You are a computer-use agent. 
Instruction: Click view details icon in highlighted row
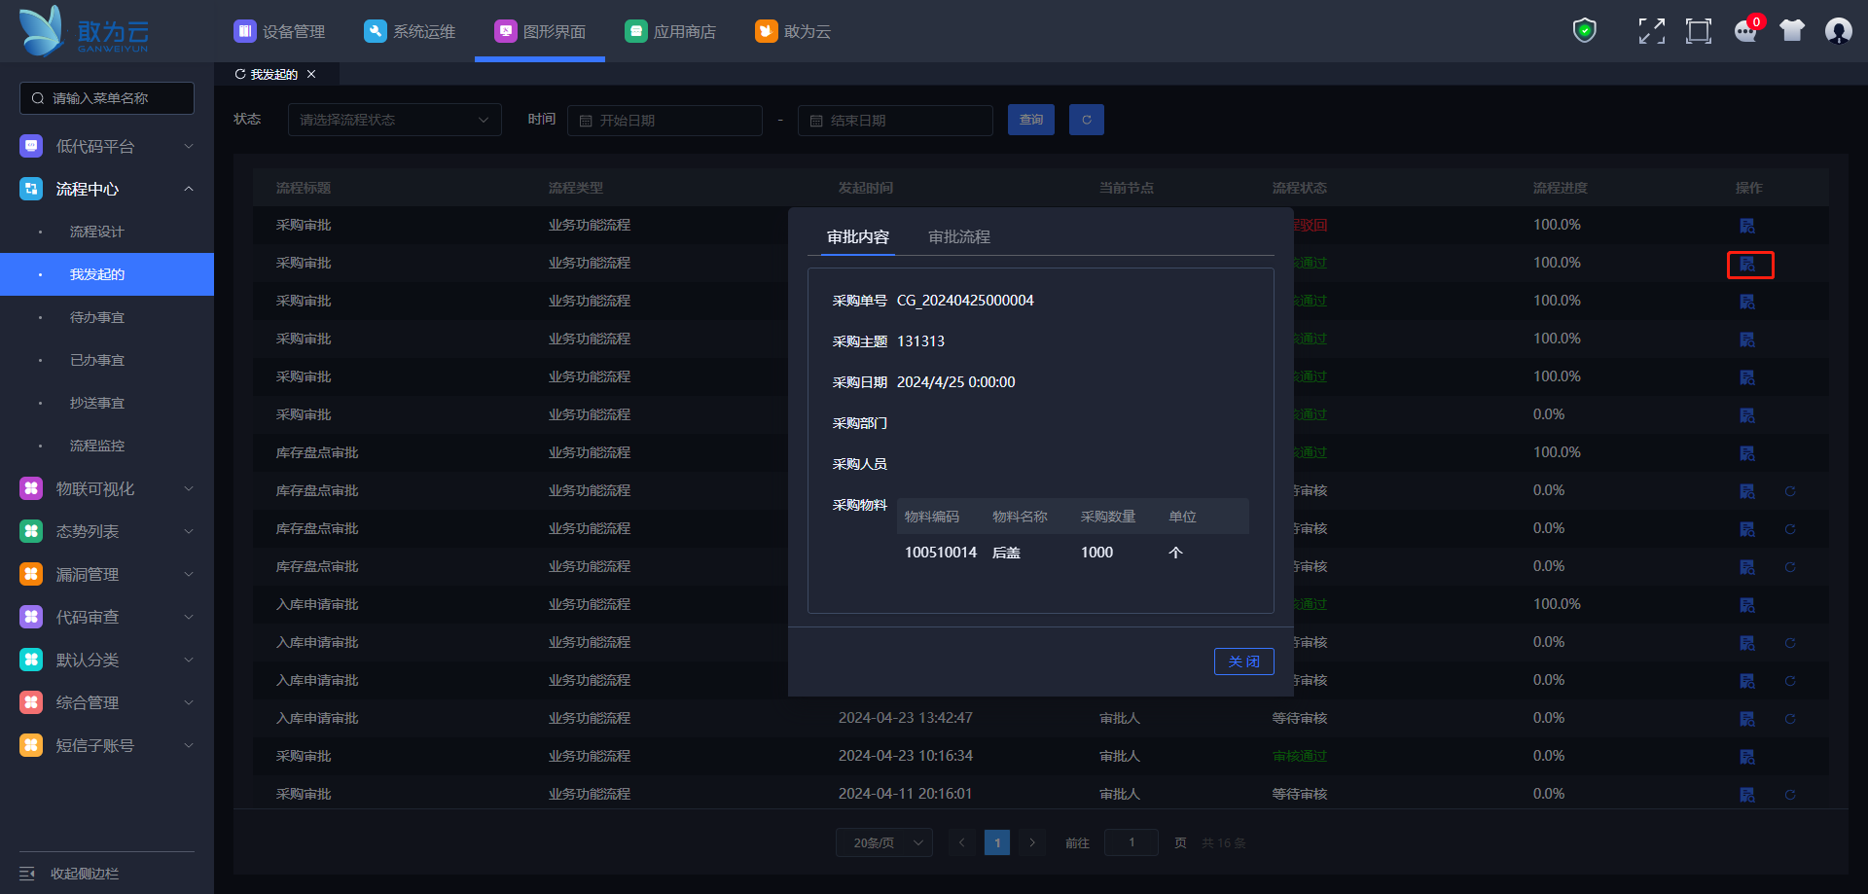click(x=1747, y=265)
